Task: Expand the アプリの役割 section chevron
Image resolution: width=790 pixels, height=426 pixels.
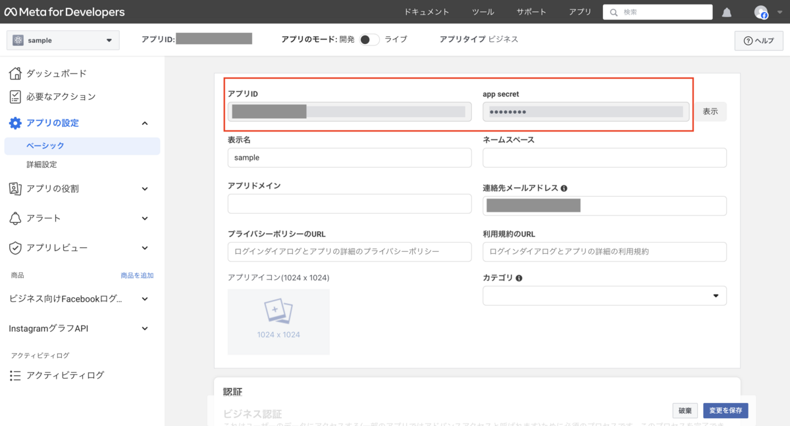Action: coord(145,189)
